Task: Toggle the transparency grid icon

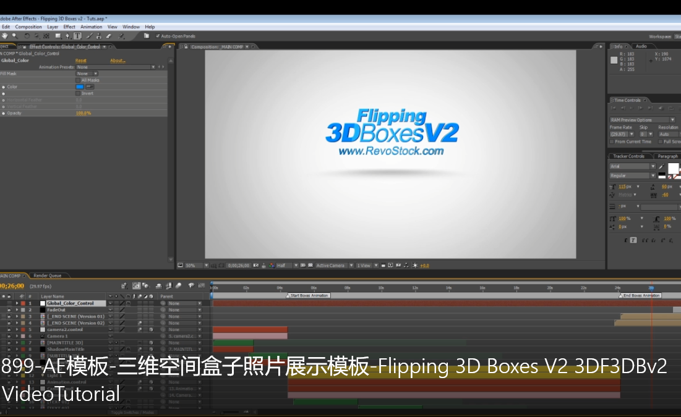Action: pos(311,265)
